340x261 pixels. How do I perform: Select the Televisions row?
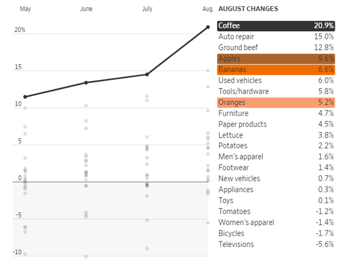(x=273, y=245)
